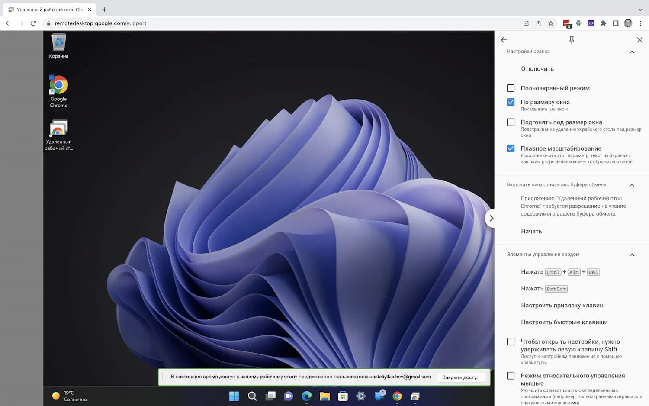Click the extensions puzzle icon in Chrome toolbar
Image resolution: width=649 pixels, height=406 pixels.
(x=603, y=23)
